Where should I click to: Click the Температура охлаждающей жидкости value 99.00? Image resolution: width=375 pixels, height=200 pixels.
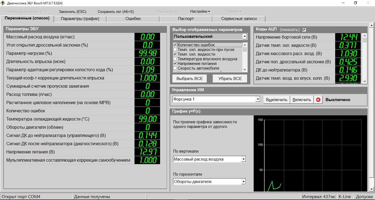147,119
